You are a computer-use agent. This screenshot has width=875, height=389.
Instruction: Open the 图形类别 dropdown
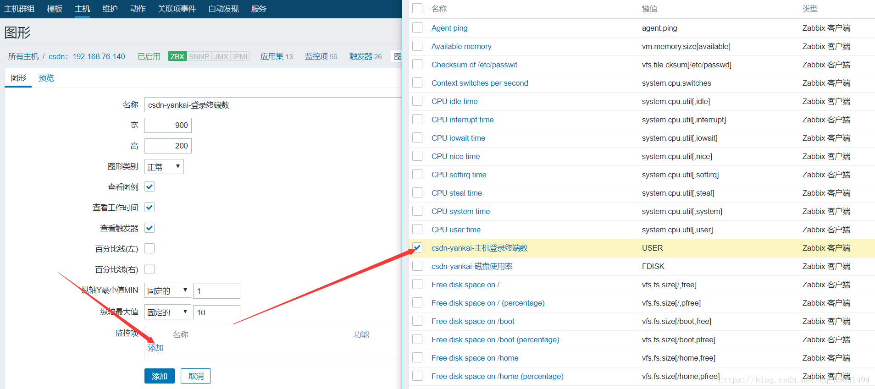pos(164,167)
